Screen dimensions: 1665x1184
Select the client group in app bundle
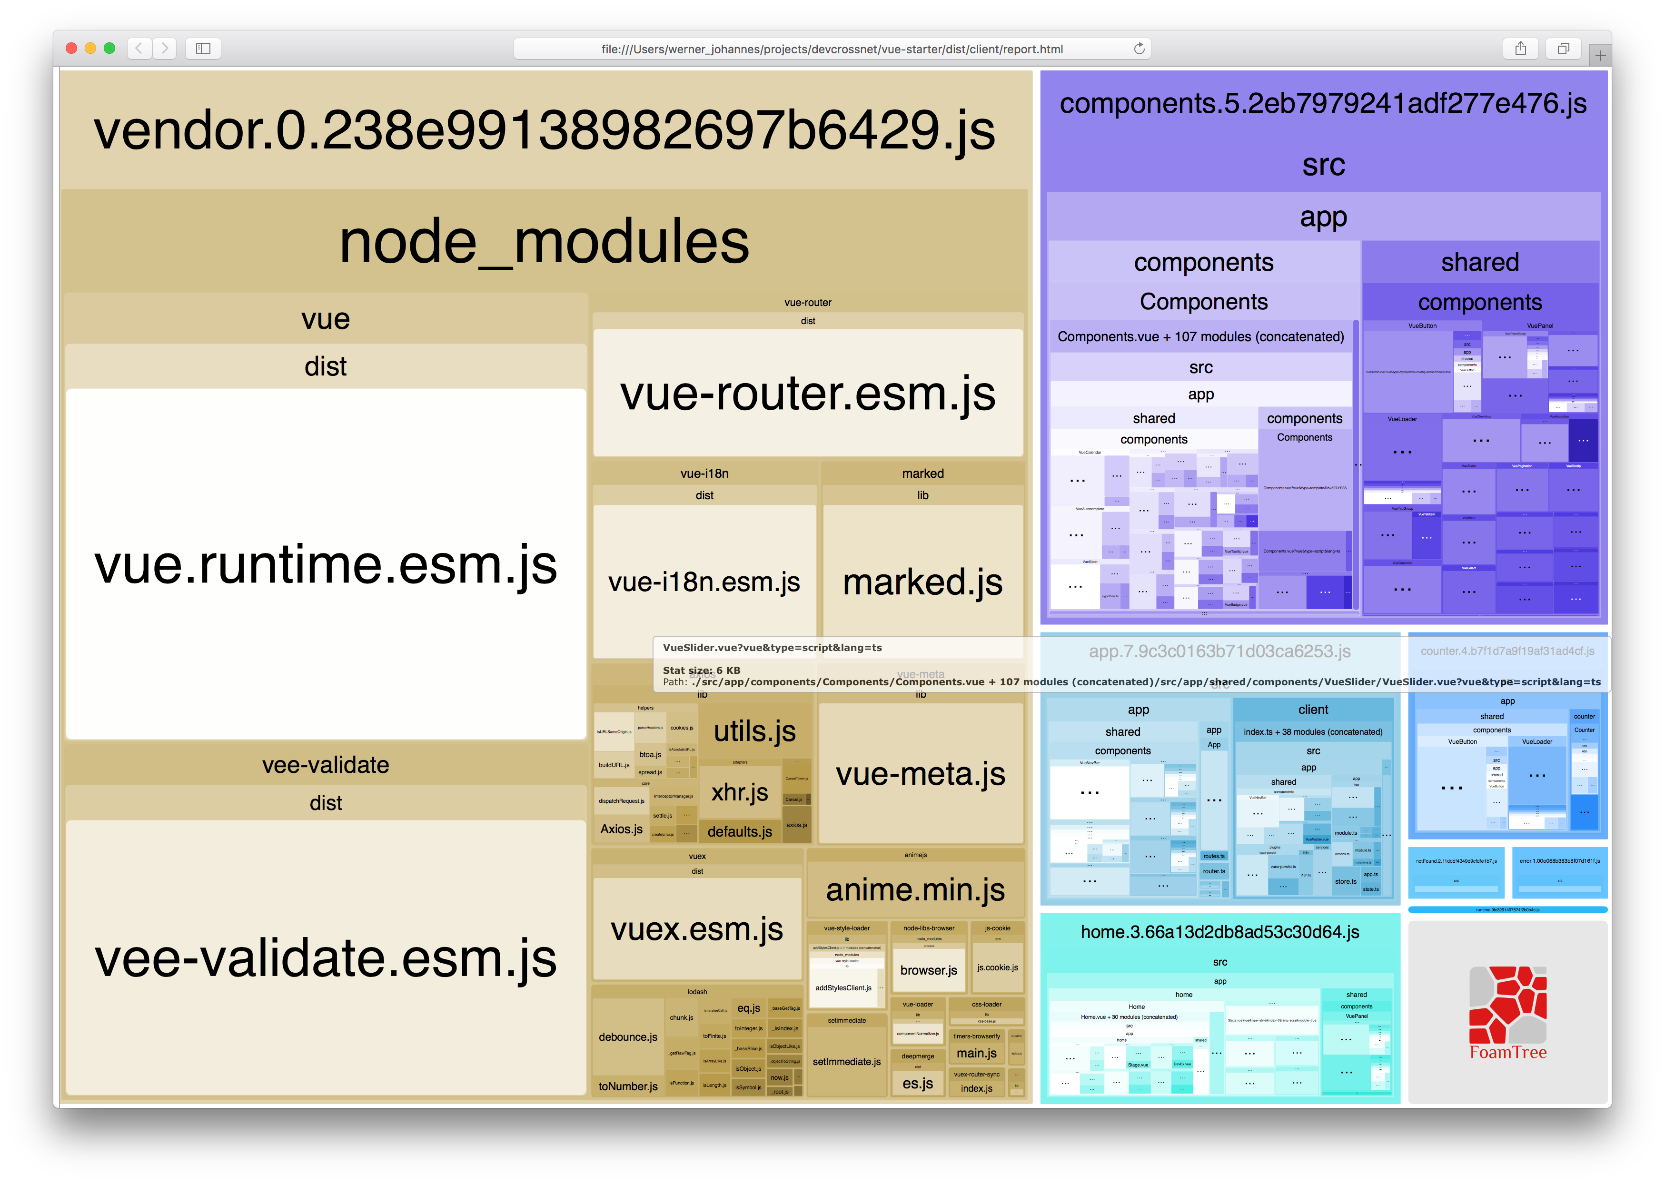pos(1313,710)
